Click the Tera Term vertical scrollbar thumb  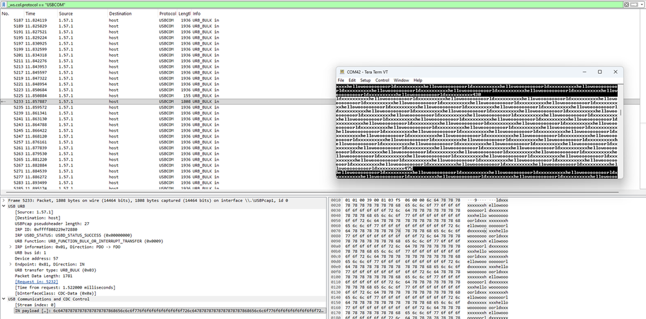click(620, 112)
